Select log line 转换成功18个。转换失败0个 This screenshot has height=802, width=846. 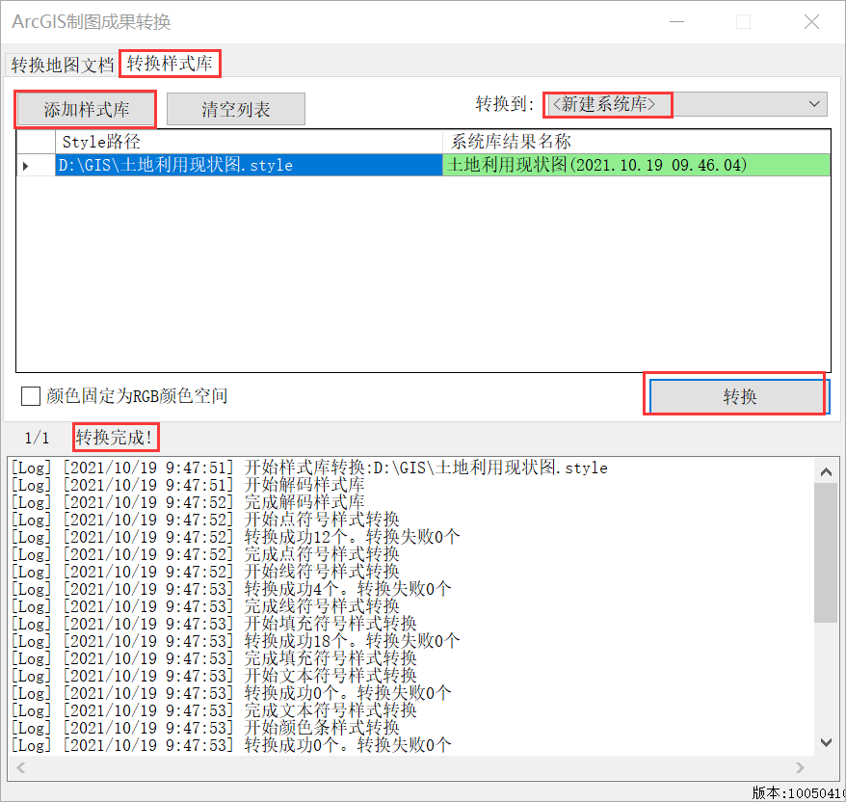[x=236, y=641]
